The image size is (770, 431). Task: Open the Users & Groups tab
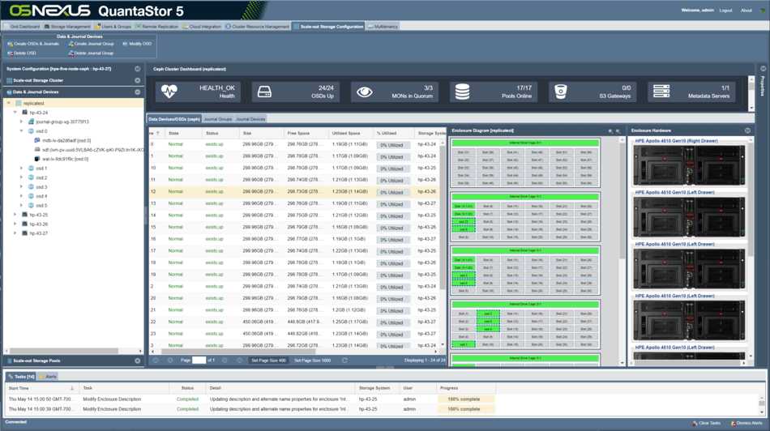tap(114, 27)
